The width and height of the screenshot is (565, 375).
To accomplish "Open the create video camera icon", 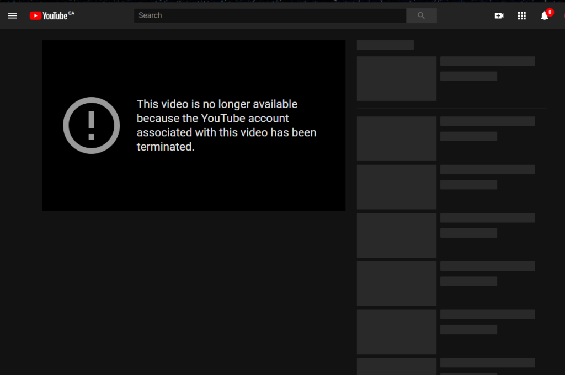I will (x=499, y=15).
